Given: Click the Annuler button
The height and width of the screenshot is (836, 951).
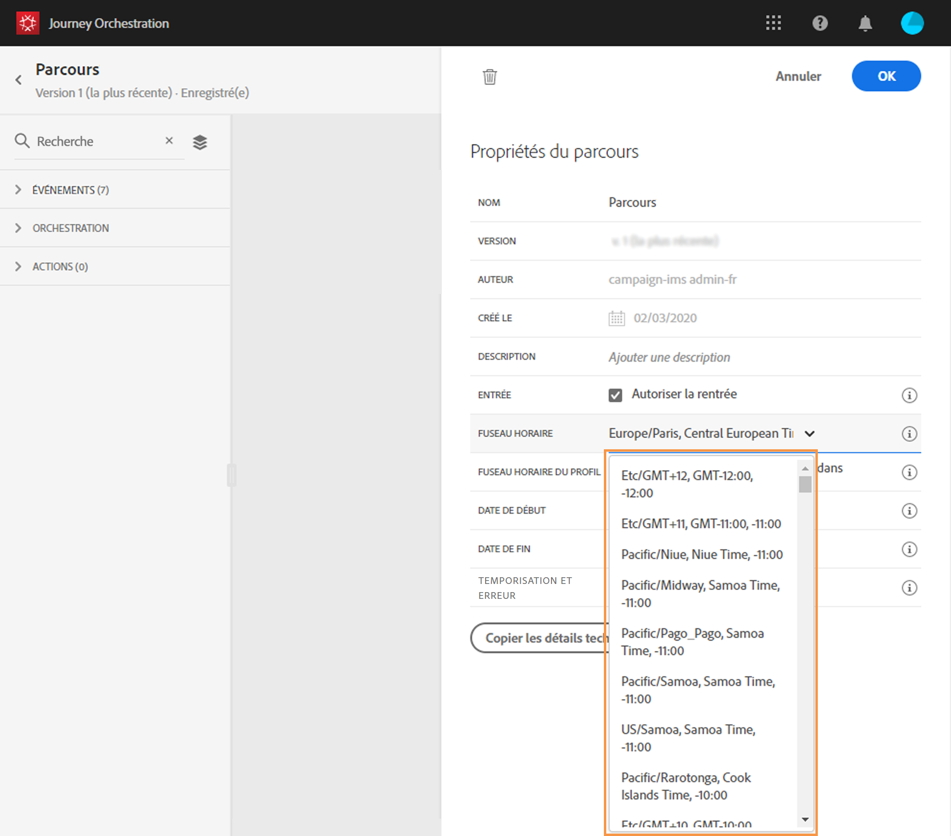Looking at the screenshot, I should coord(798,76).
